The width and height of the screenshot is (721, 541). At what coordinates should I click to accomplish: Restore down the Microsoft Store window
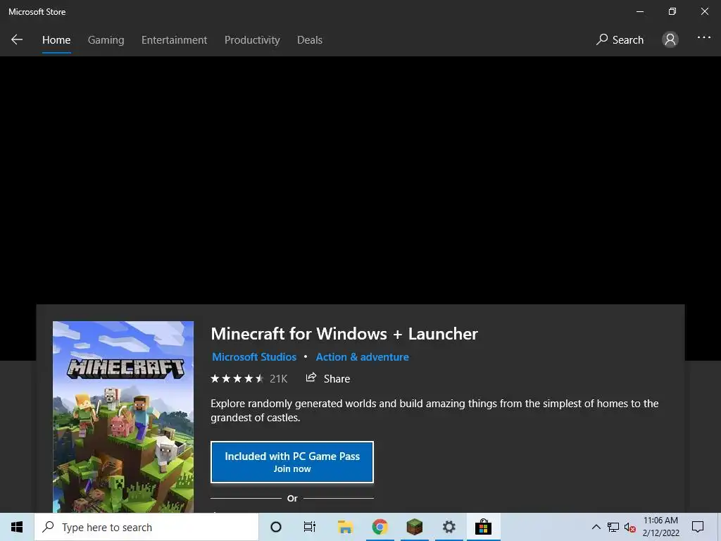pos(672,11)
